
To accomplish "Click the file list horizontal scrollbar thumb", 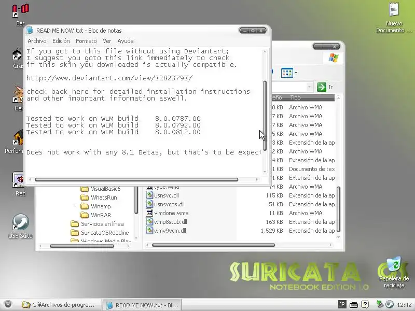I will point(213,245).
